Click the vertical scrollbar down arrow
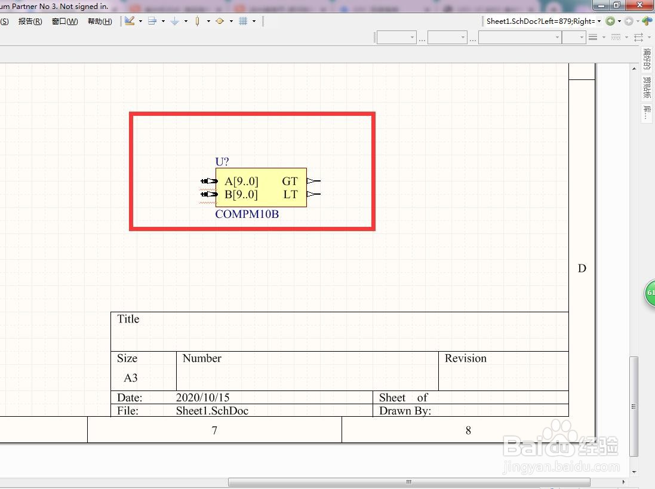Screen dimensions: 655x489 634,472
